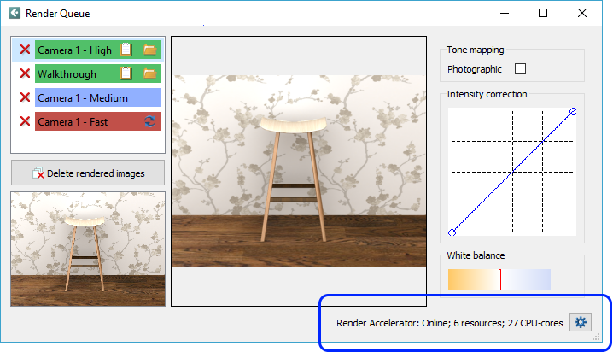
Task: Open folder for Camera 1 - High render
Action: click(150, 50)
